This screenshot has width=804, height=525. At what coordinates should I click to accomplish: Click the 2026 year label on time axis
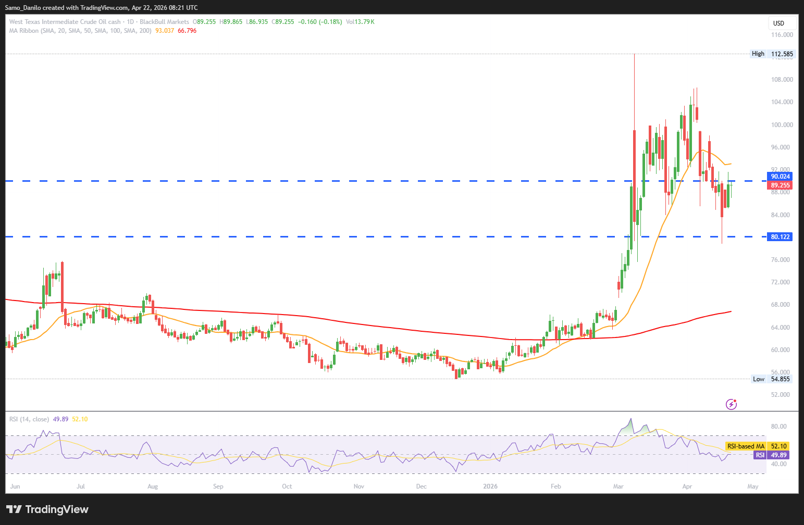pos(490,486)
